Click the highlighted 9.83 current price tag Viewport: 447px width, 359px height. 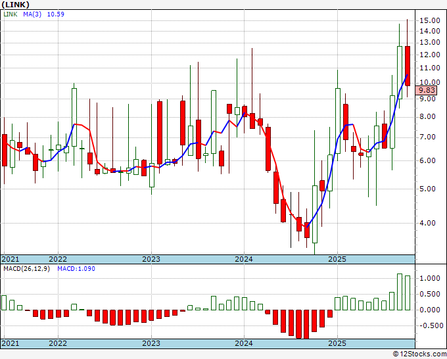pyautogui.click(x=428, y=91)
